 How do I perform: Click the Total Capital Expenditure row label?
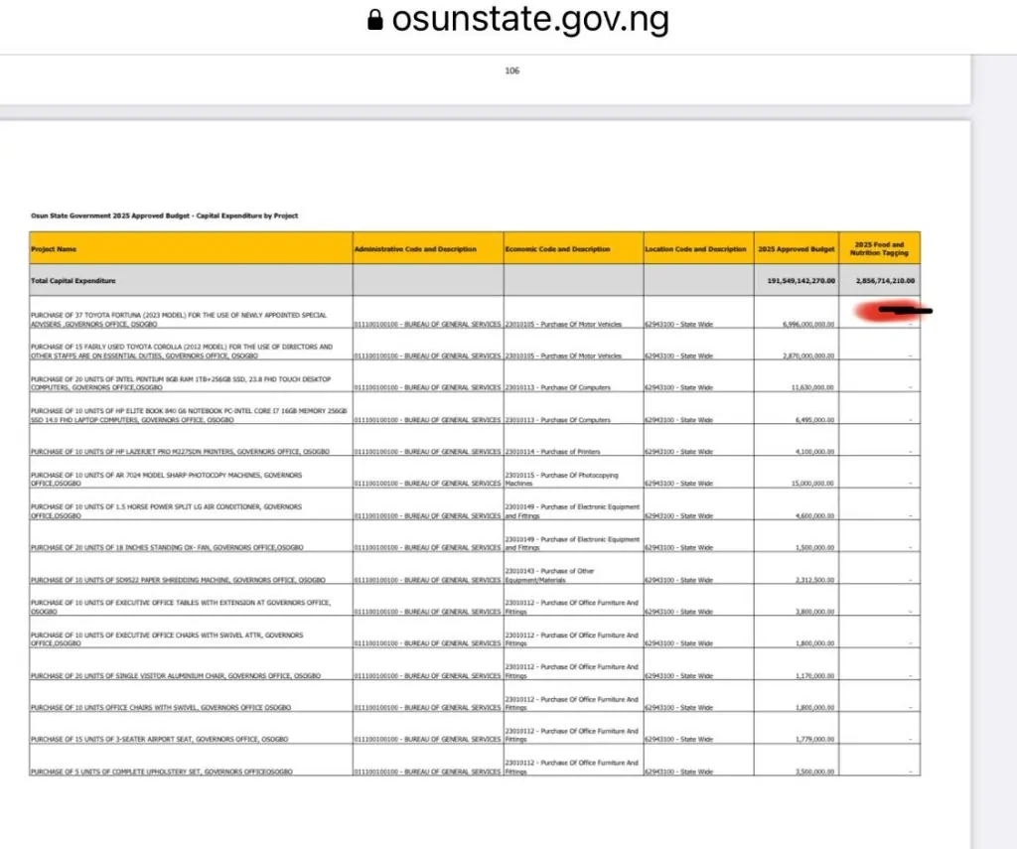point(73,281)
